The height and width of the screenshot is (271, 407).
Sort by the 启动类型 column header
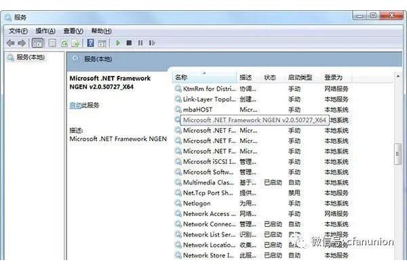[x=303, y=77]
